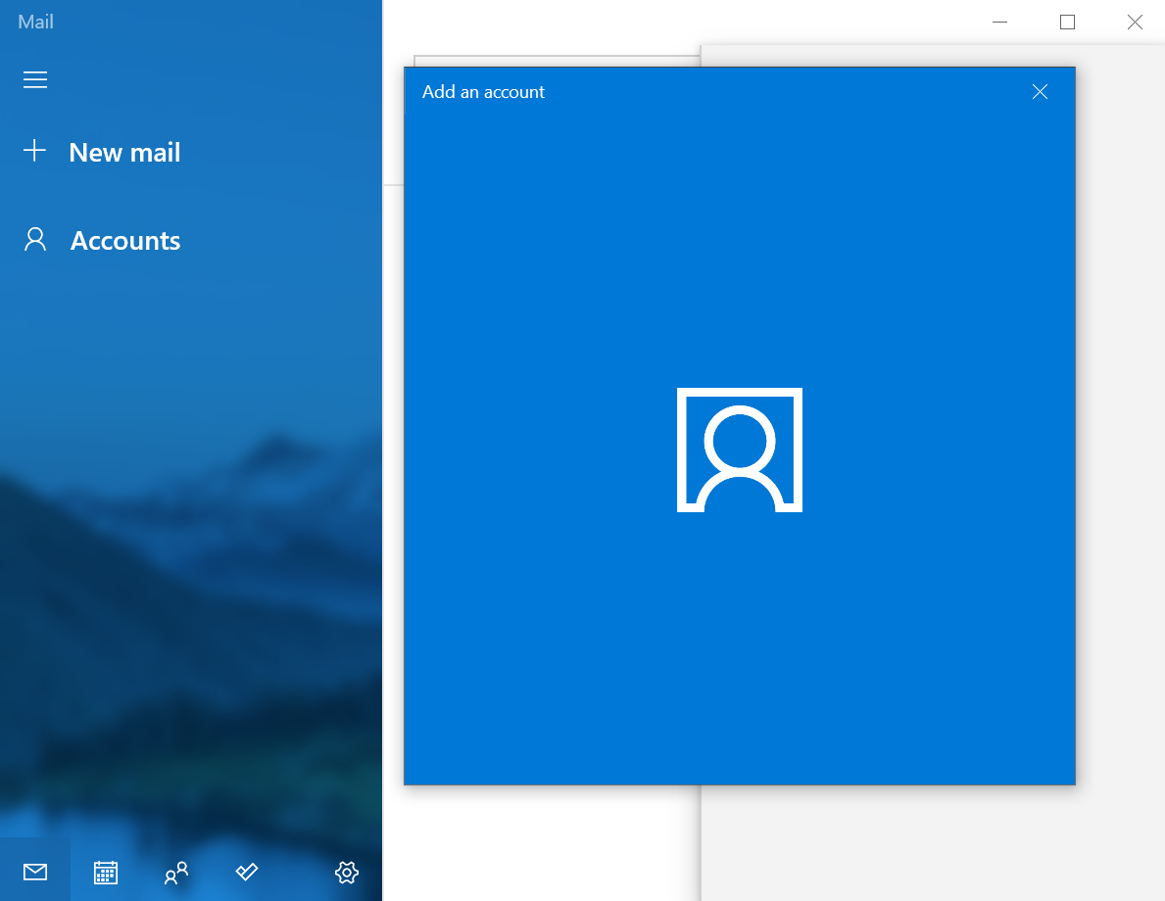Viewport: 1165px width, 901px height.
Task: Minimize the Mail window
Action: pos(999,22)
